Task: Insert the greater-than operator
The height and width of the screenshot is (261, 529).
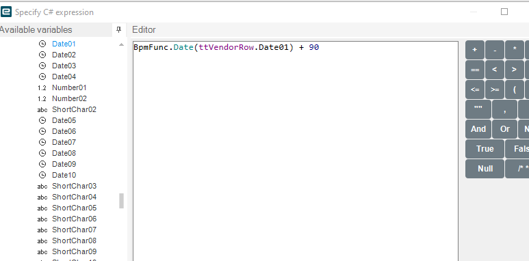Action: [515, 70]
